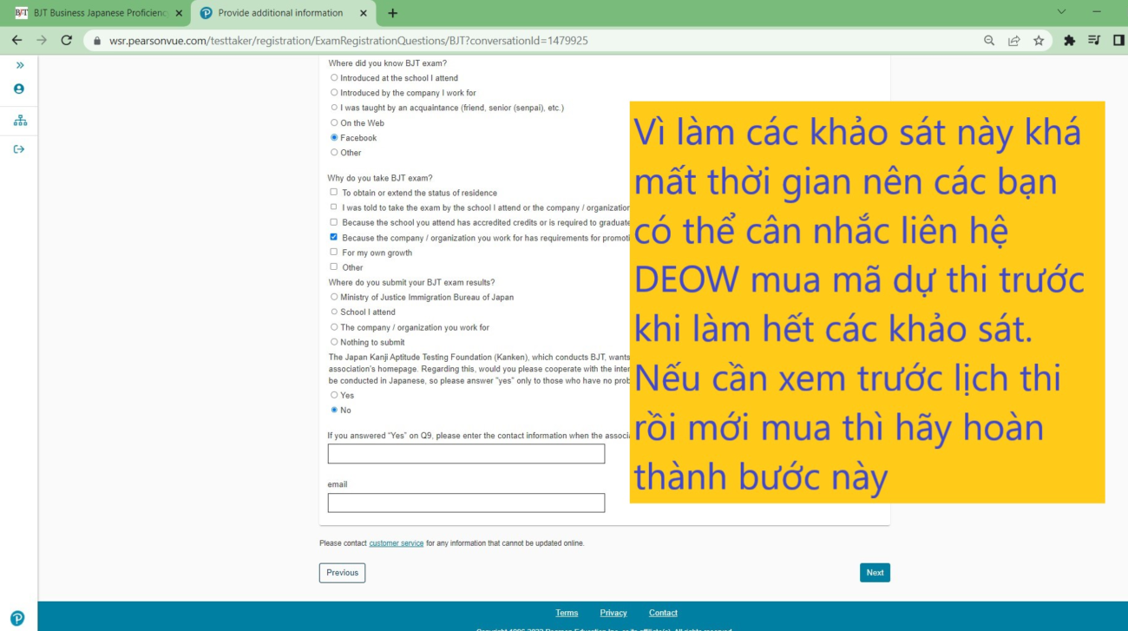Image resolution: width=1128 pixels, height=631 pixels.
Task: Click the email input field
Action: 466,503
